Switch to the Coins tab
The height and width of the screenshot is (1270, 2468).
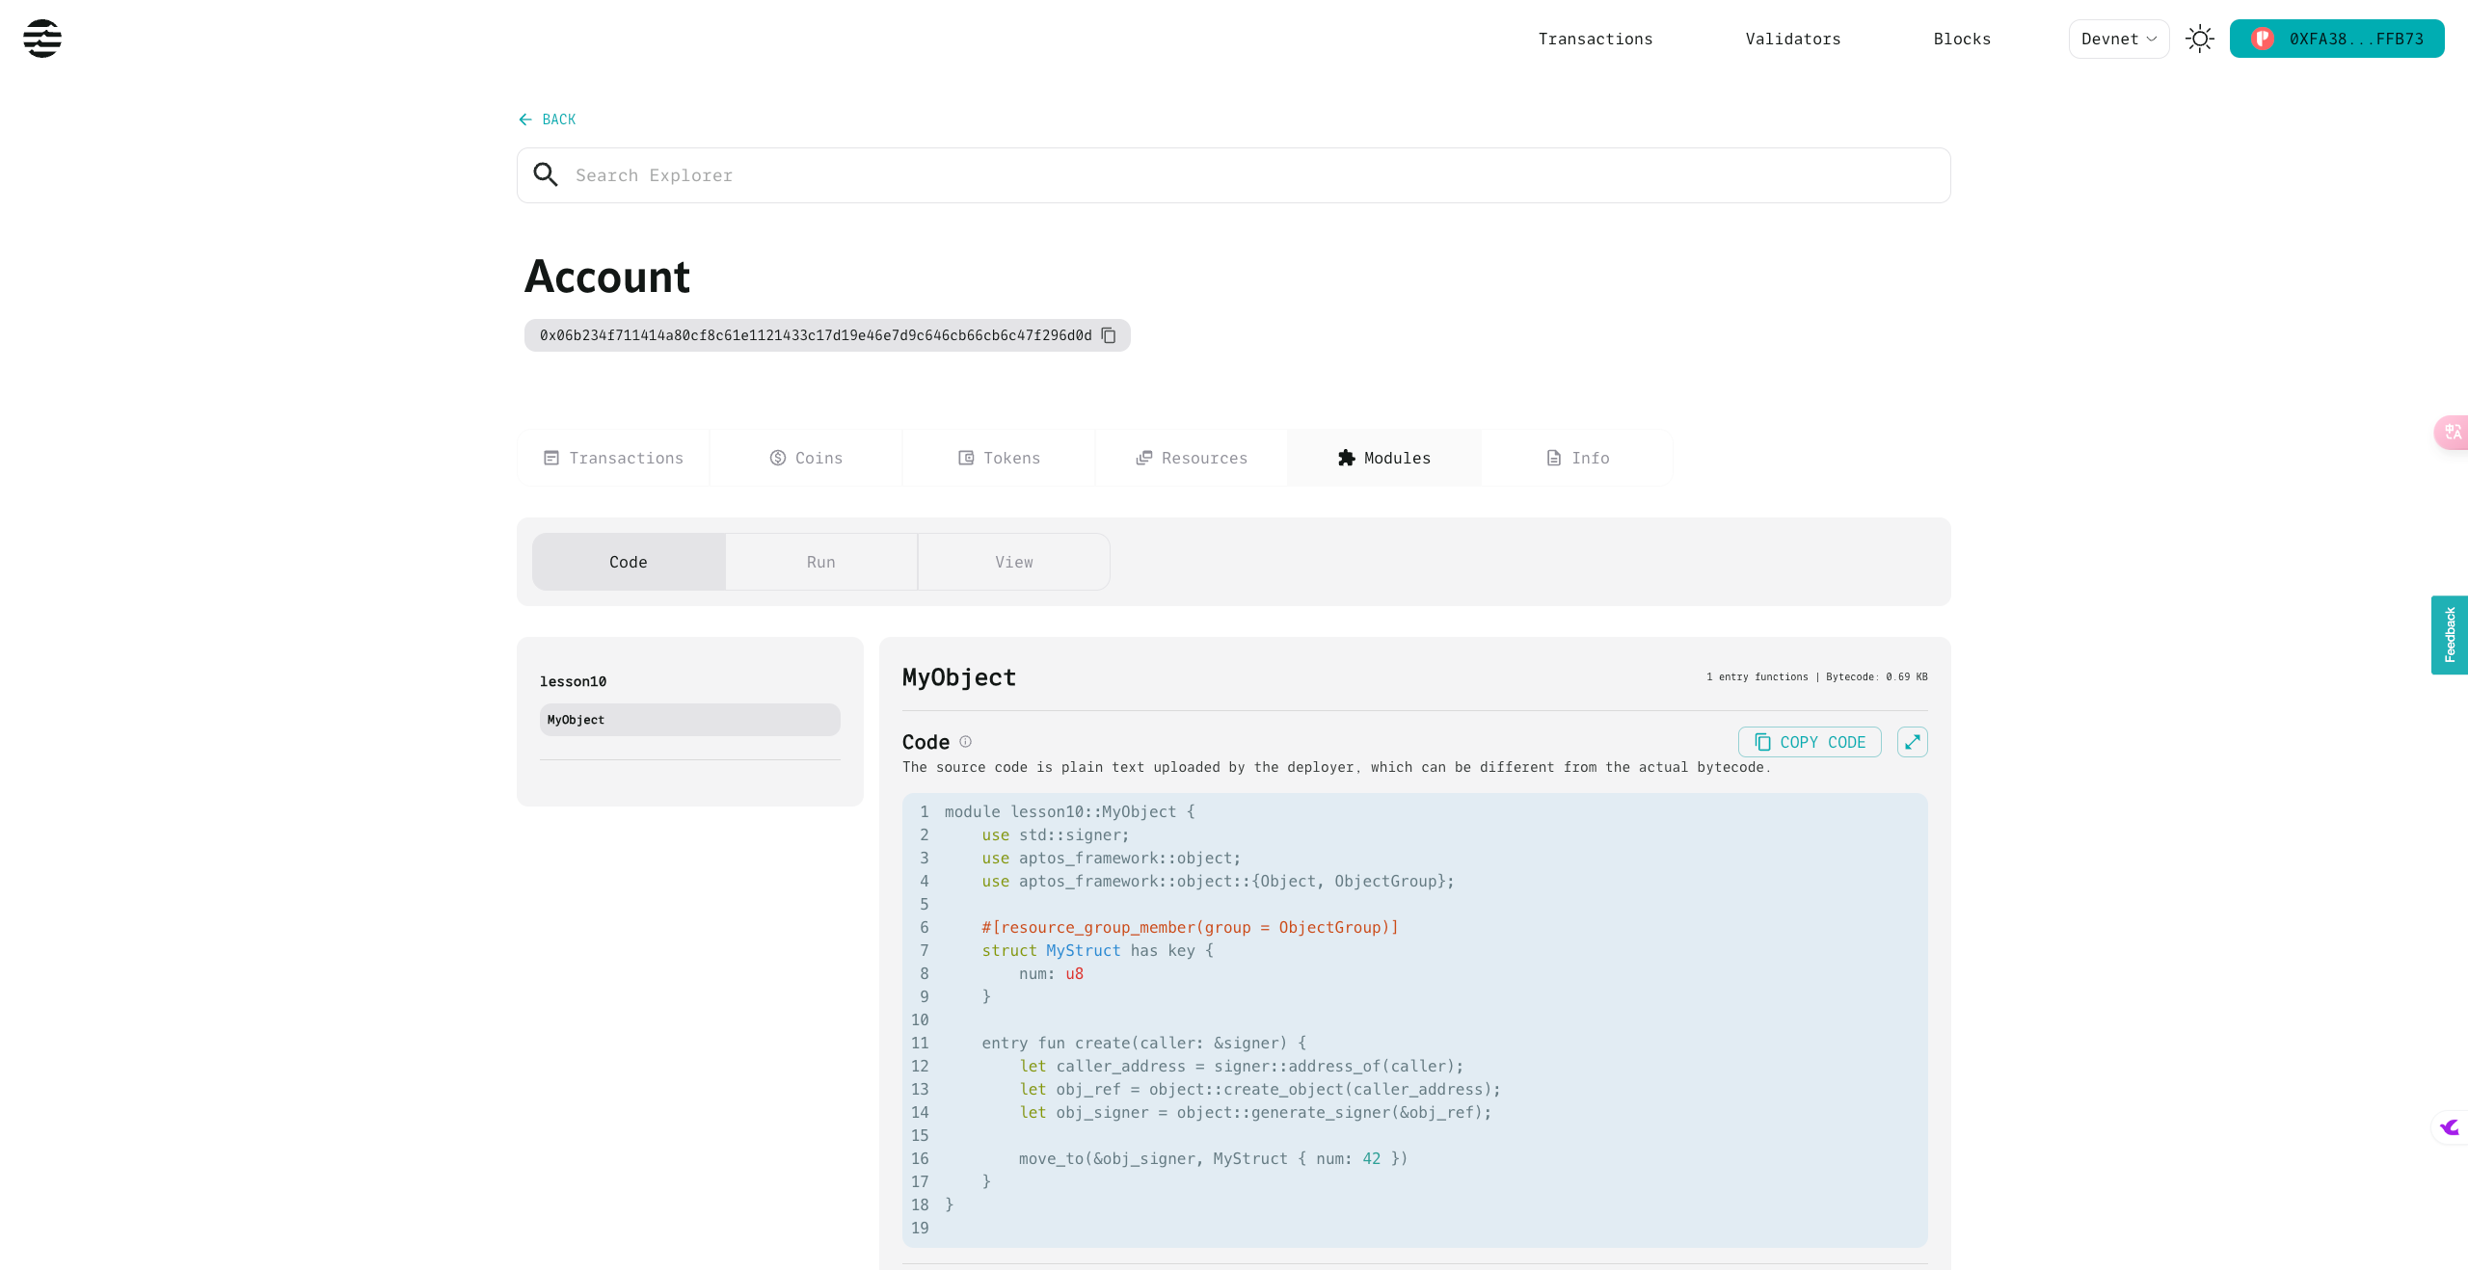[806, 458]
